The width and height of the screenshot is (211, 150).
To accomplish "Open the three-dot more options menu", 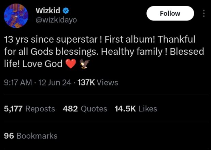I will click(x=204, y=14).
